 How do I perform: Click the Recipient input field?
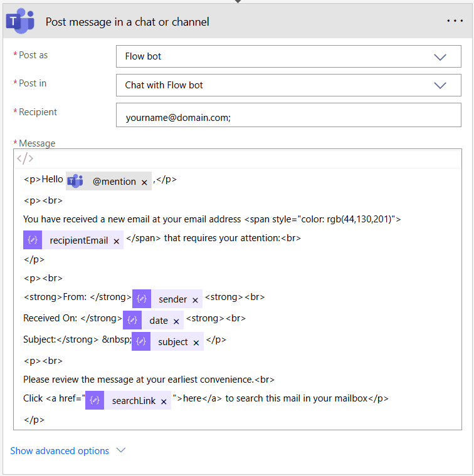tap(288, 115)
